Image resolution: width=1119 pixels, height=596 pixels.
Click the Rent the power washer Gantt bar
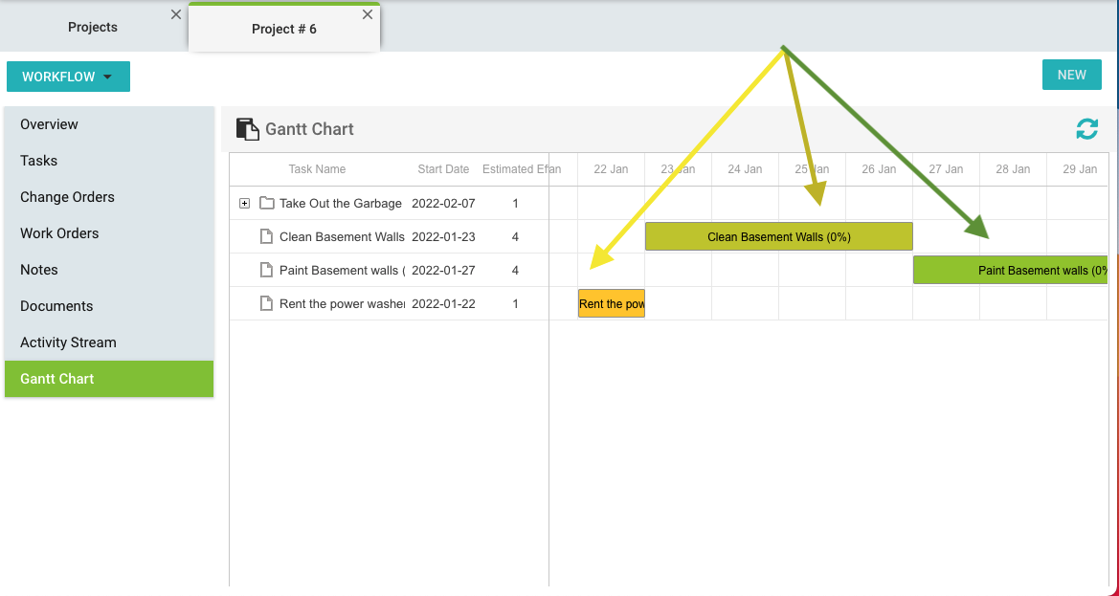click(x=611, y=303)
